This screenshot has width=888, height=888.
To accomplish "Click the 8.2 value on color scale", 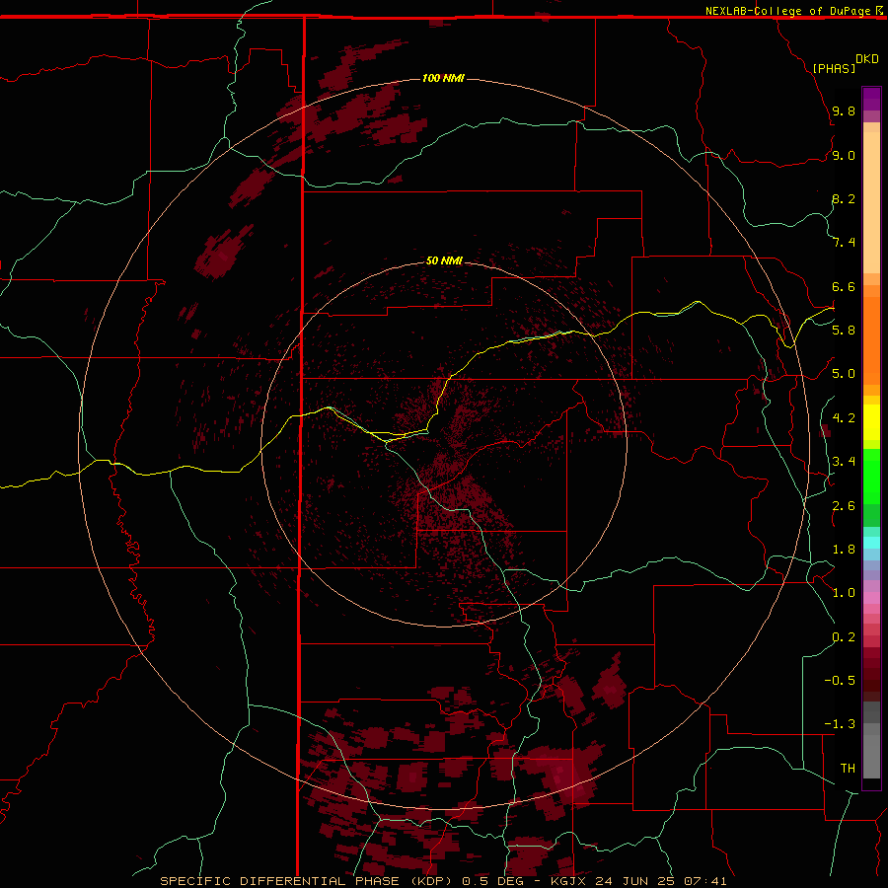I will tap(844, 198).
